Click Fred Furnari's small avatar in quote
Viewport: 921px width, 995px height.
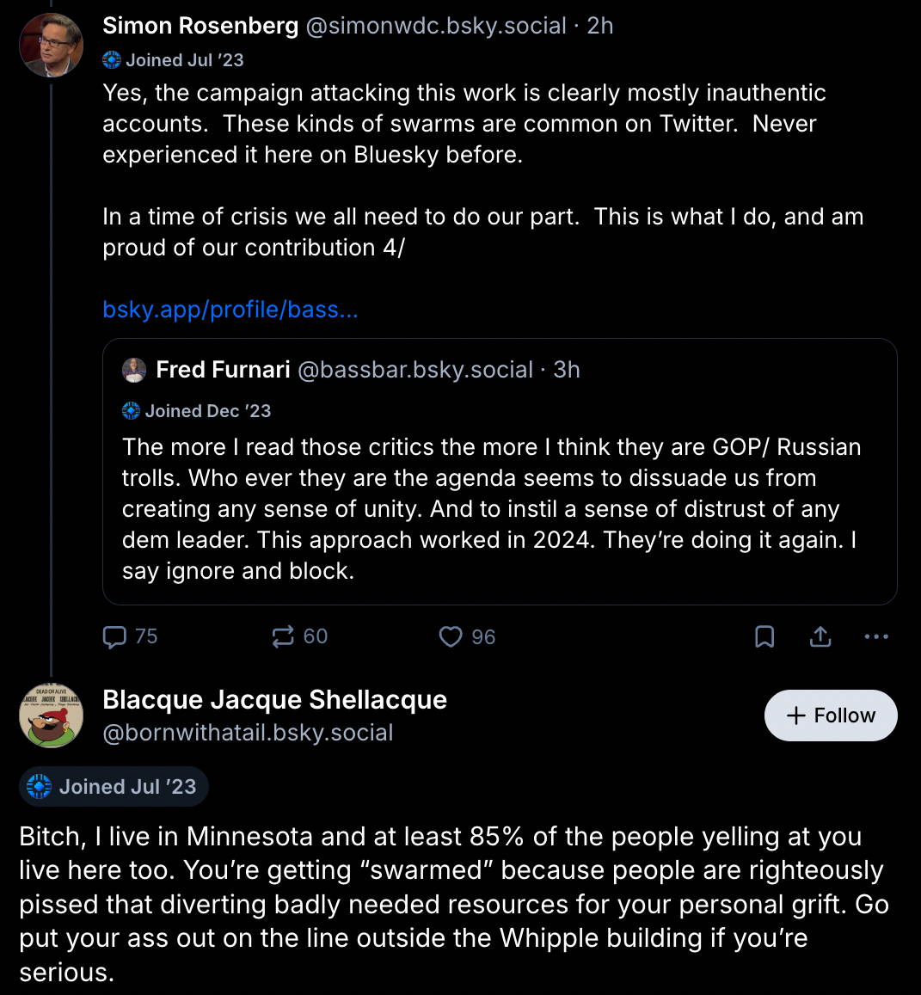click(134, 370)
